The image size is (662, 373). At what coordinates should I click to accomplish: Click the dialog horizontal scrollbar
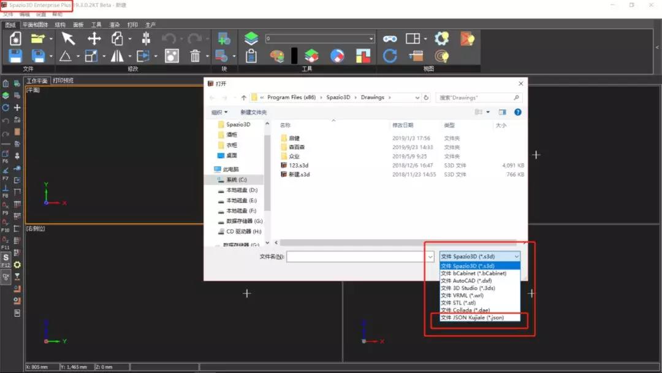point(398,242)
